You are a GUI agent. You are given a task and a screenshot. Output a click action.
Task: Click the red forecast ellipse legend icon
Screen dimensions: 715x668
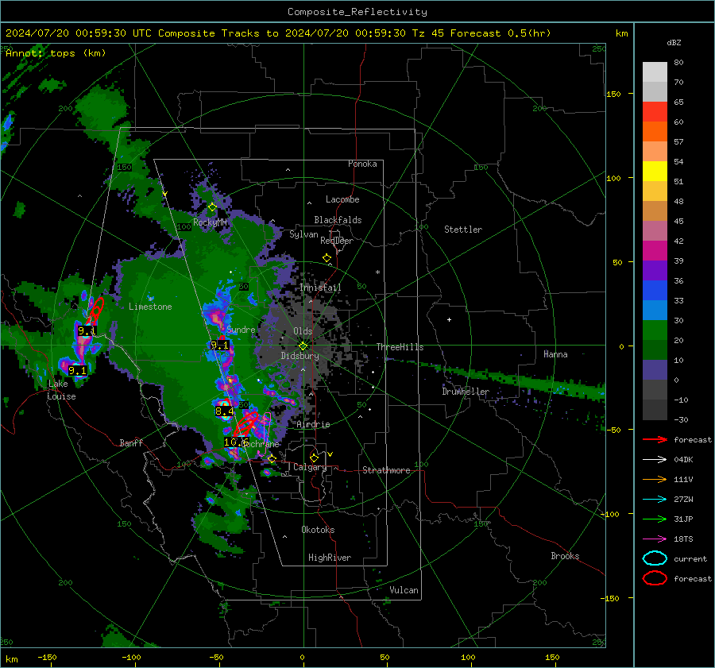(x=655, y=578)
